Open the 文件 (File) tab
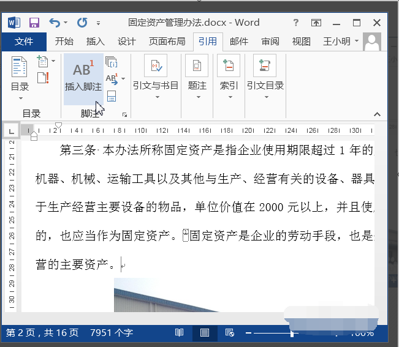This screenshot has height=347, width=399. point(24,42)
